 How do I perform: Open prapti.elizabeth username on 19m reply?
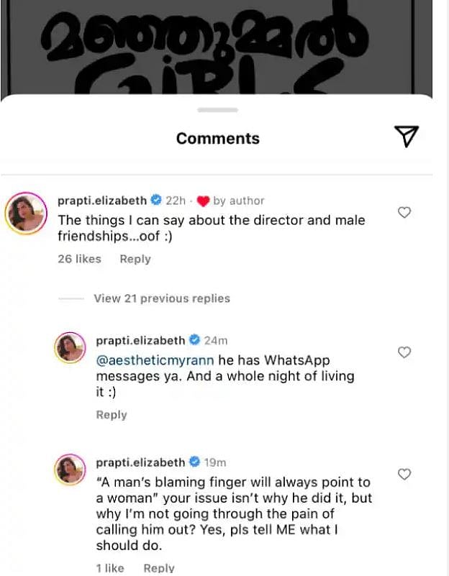[x=140, y=462]
